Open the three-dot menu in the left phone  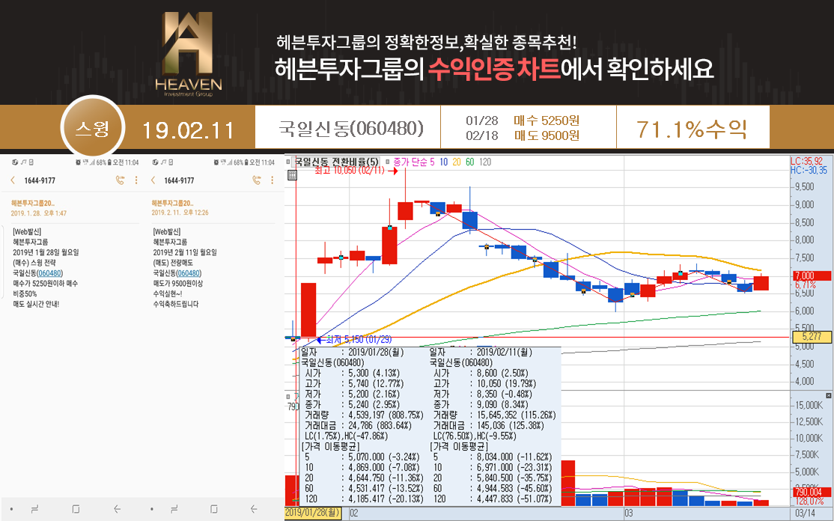136,180
